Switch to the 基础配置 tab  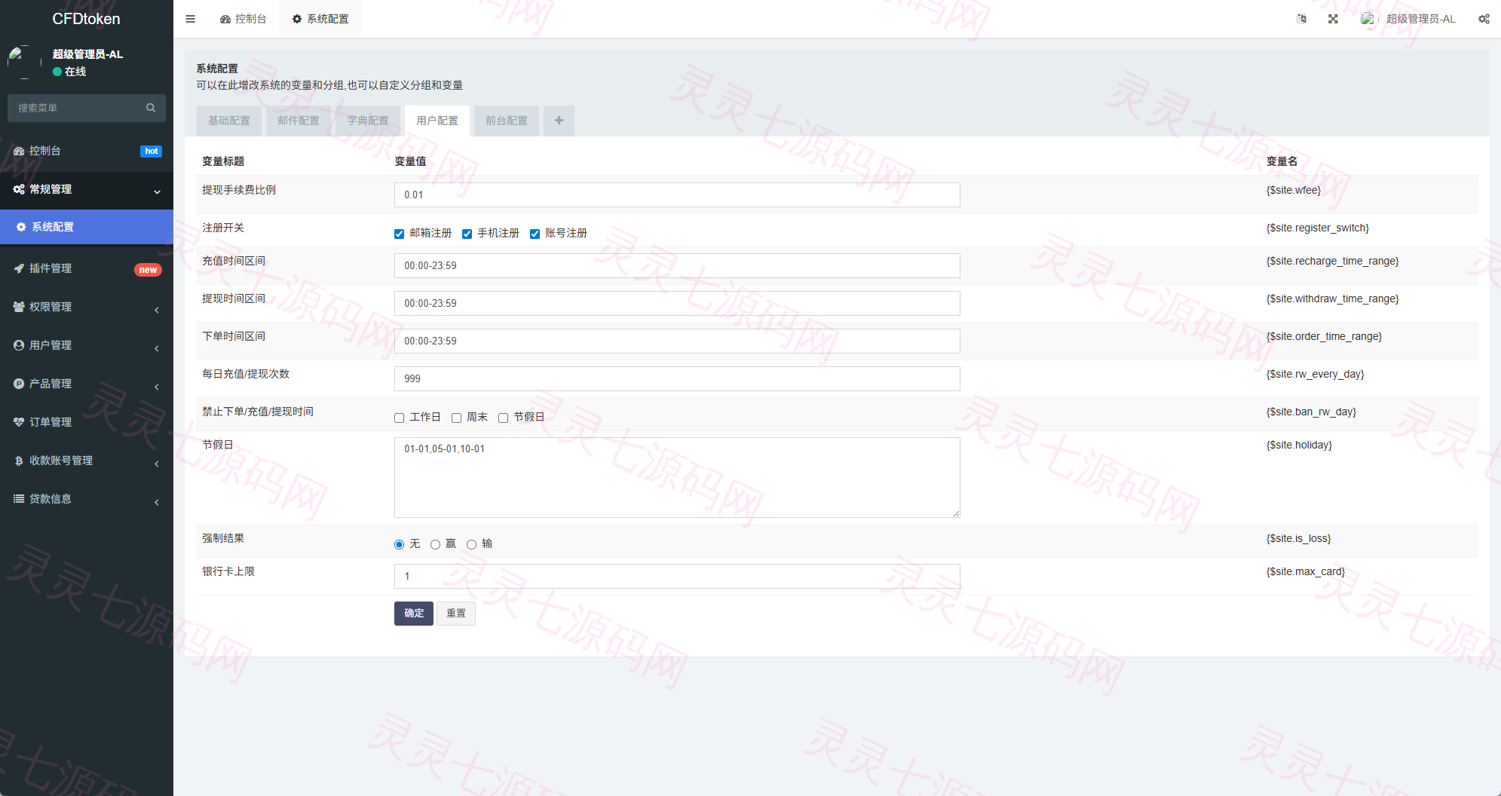[x=229, y=121]
